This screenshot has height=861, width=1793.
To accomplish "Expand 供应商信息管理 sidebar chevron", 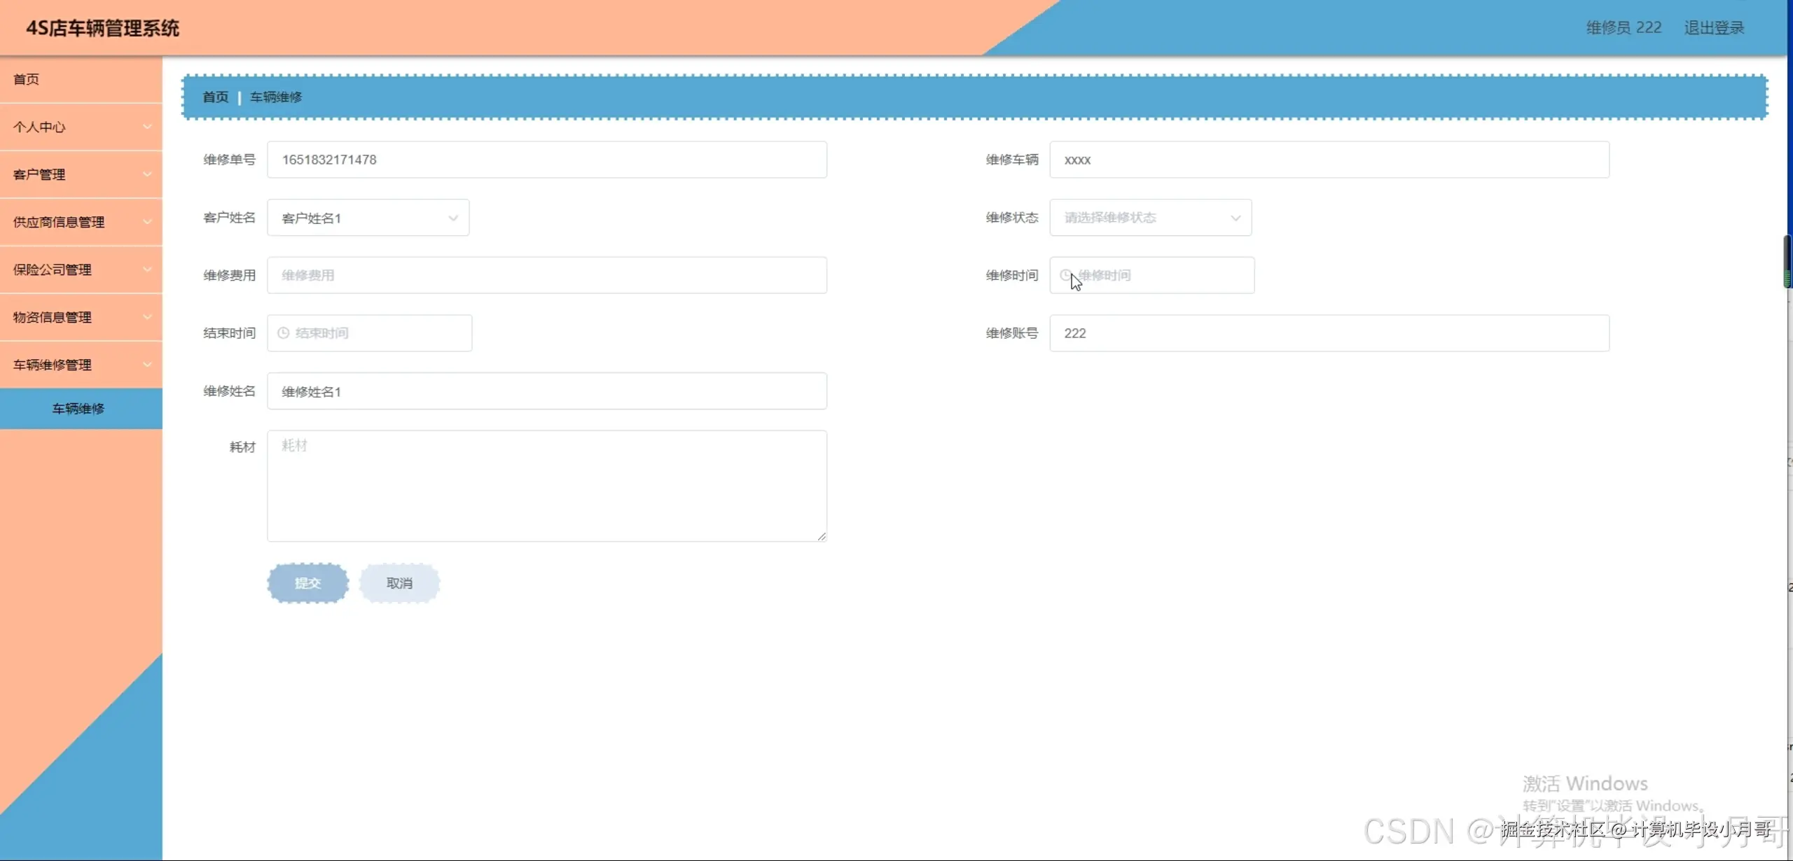I will 147,222.
